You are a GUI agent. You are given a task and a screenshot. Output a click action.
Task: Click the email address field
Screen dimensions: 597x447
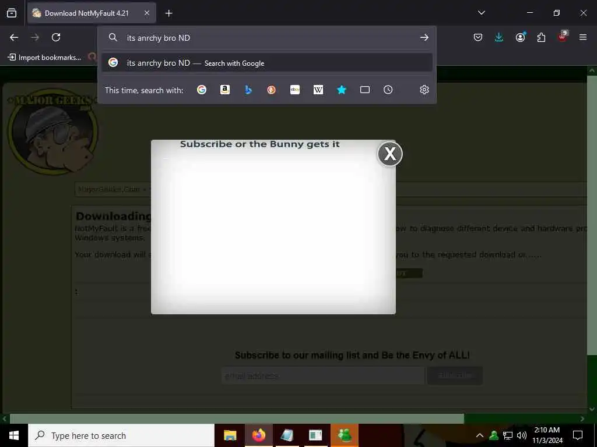click(323, 375)
